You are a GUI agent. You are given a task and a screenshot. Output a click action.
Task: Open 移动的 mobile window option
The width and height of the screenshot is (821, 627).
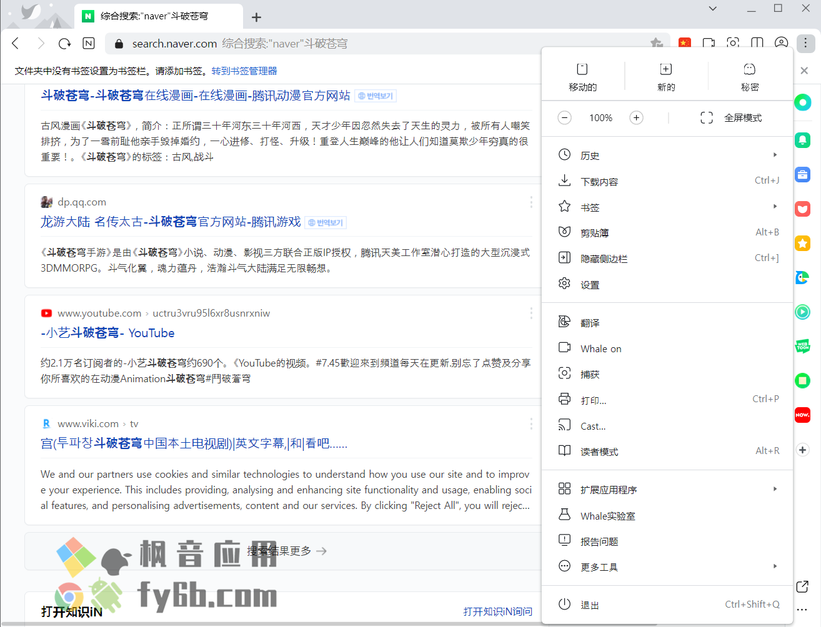pyautogui.click(x=582, y=77)
